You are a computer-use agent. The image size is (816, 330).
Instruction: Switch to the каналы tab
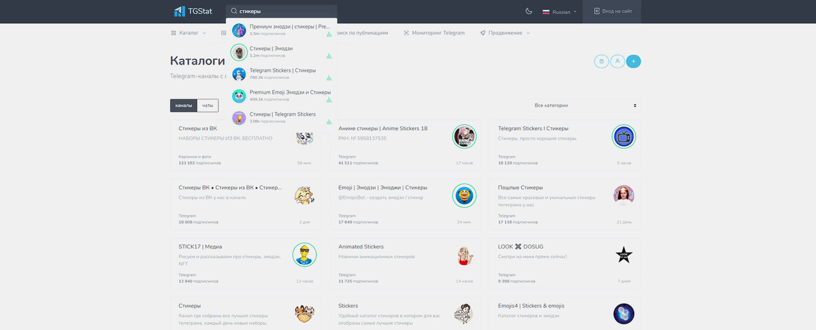(184, 105)
